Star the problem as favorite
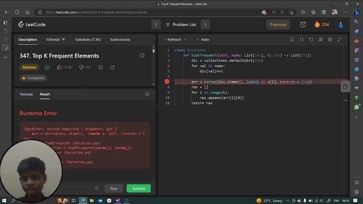Viewport: 363px width, 204px height. click(100, 67)
